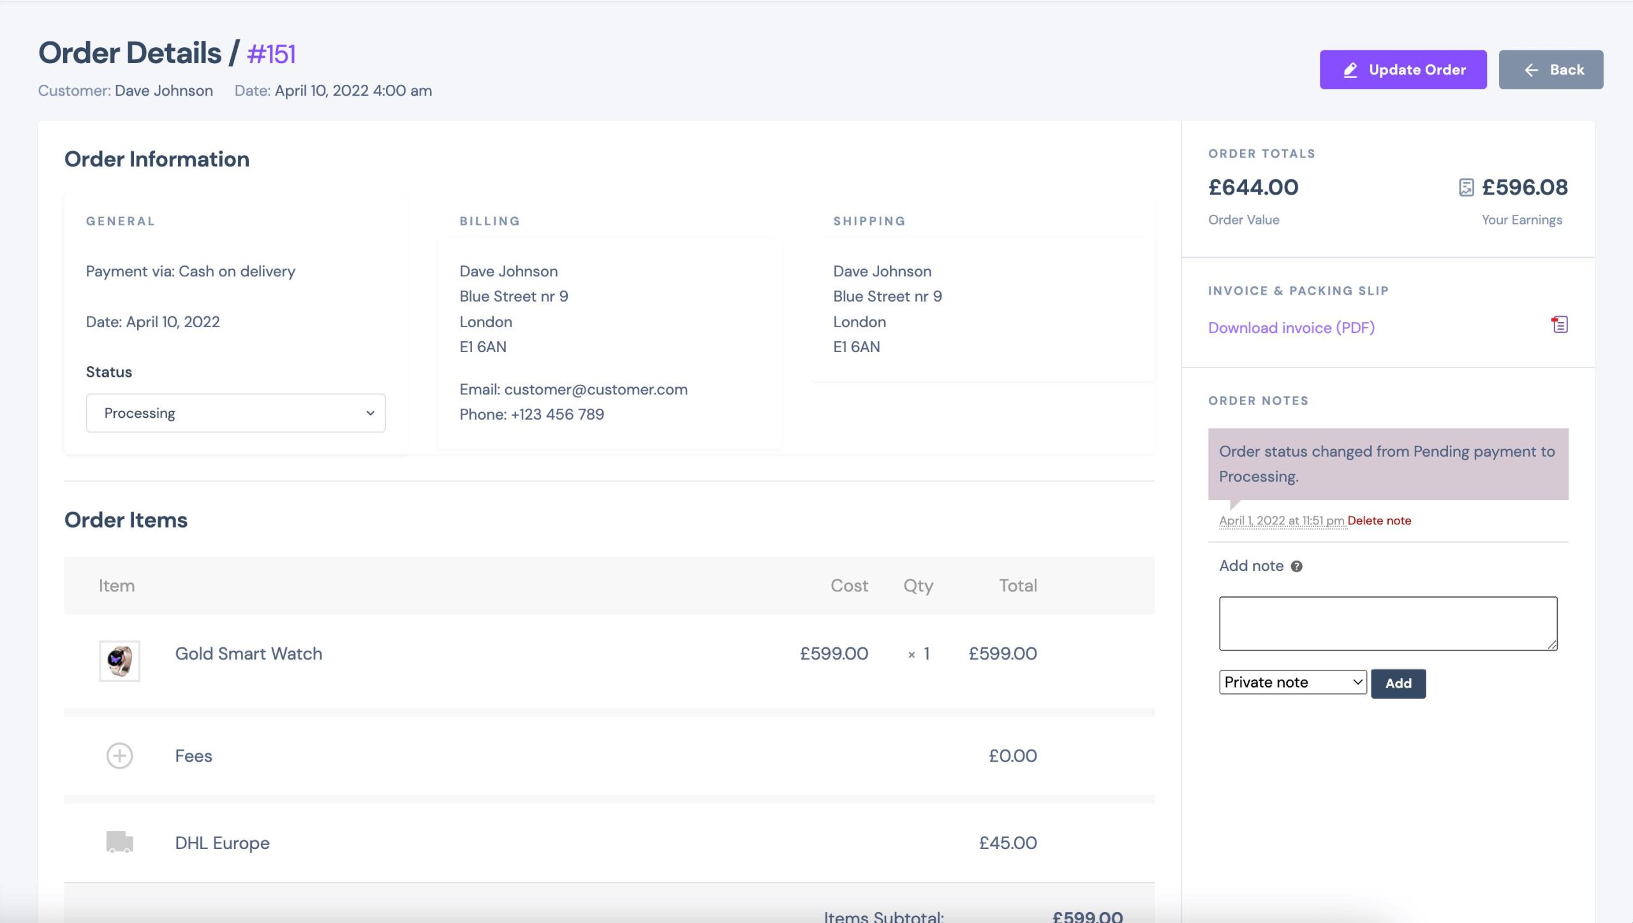
Task: Click the Items Subtotal £599.00 value
Action: [1088, 916]
